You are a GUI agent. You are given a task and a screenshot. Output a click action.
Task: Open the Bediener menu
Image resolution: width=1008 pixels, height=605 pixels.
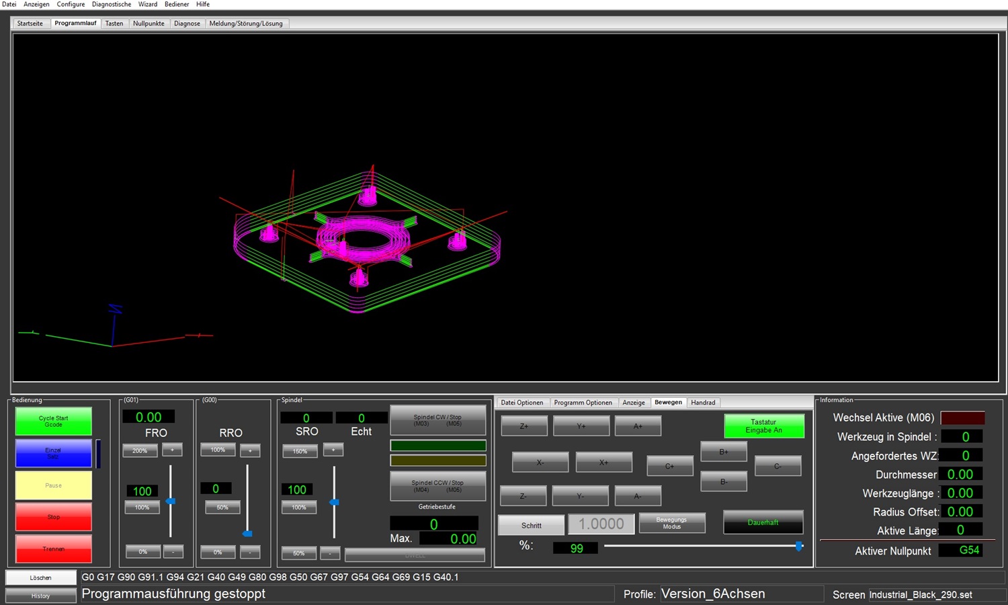[177, 4]
